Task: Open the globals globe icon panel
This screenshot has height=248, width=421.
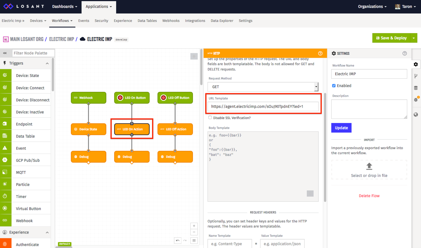Action: coord(416,115)
